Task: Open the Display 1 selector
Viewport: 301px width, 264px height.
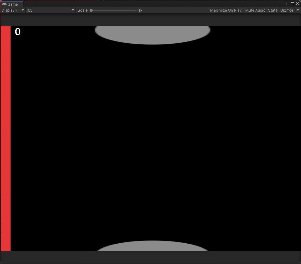Action: pyautogui.click(x=13, y=10)
